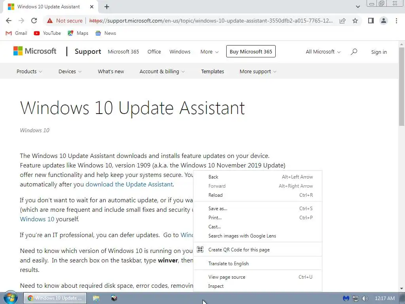Expand the All Microsoft dropdown
The image size is (405, 304).
(323, 52)
